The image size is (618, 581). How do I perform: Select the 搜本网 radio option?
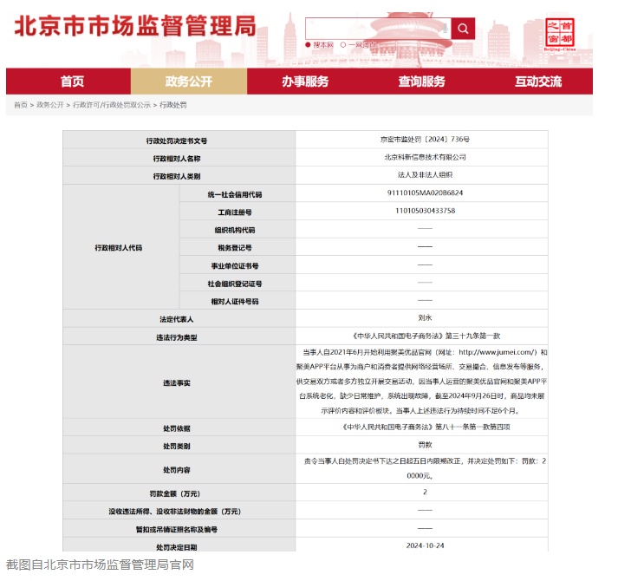point(308,45)
